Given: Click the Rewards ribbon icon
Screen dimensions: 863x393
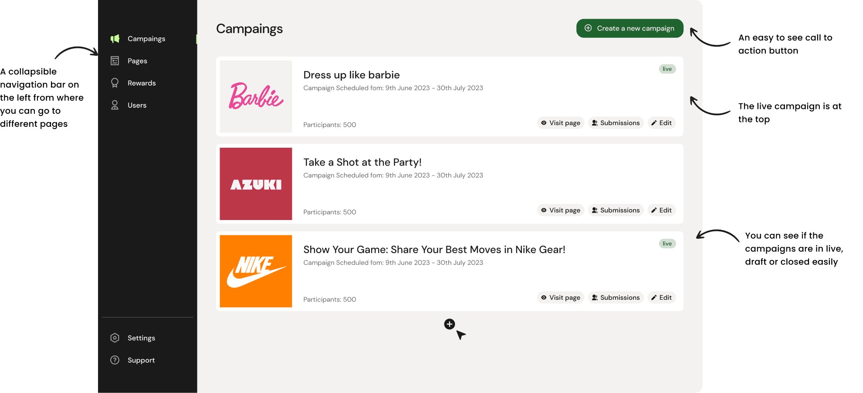Looking at the screenshot, I should (x=115, y=83).
